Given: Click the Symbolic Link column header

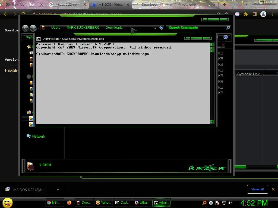Looking at the screenshot, I should (248, 74).
